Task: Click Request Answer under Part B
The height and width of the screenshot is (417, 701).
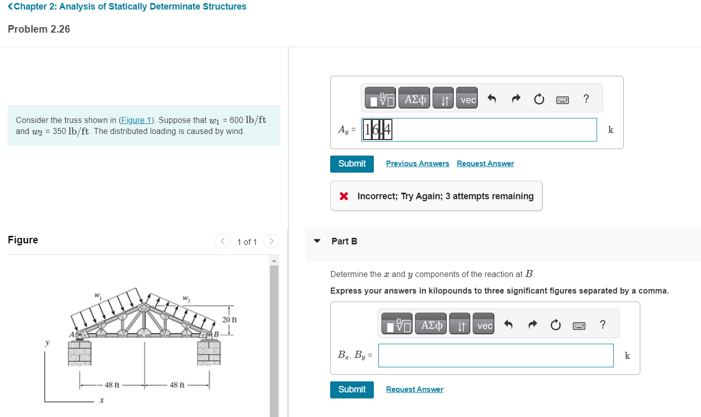Action: pos(414,389)
